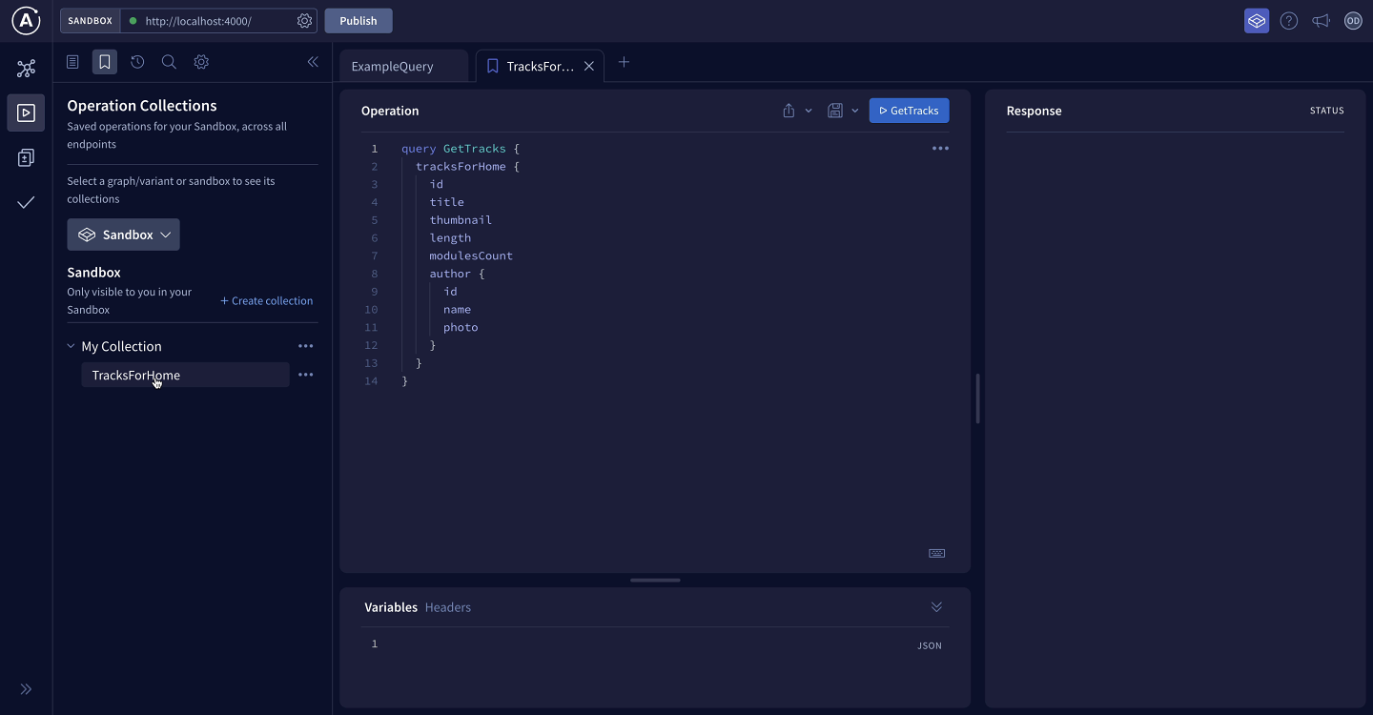Viewport: 1373px width, 715px height.
Task: Open TracksForHome operation options menu
Action: (306, 375)
